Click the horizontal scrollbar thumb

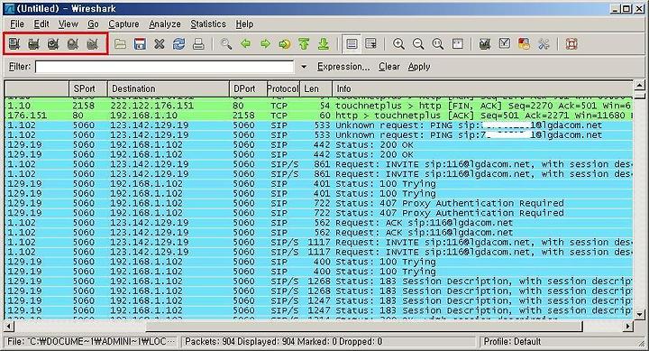(364, 327)
